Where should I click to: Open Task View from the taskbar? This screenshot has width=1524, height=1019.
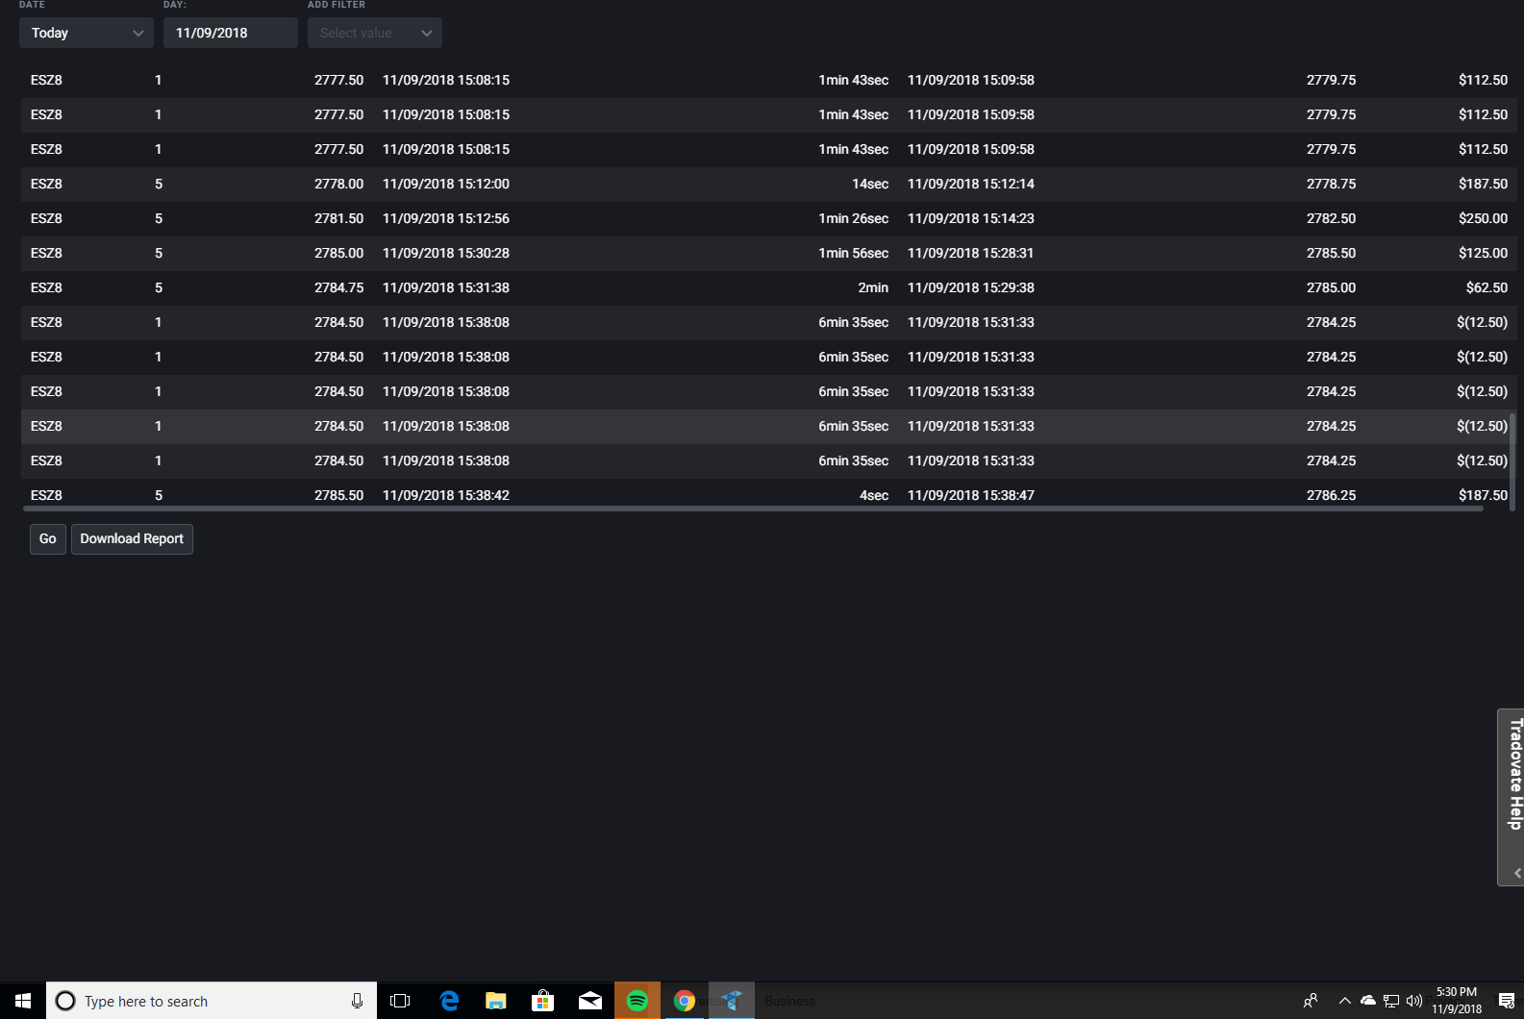[400, 1001]
